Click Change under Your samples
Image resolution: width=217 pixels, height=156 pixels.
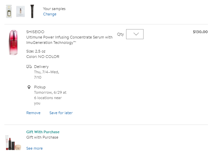point(50,14)
